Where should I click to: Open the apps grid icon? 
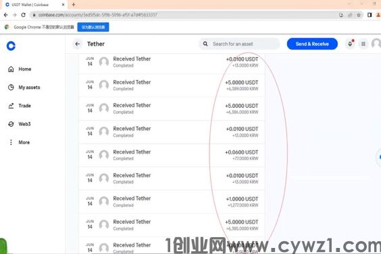363,44
